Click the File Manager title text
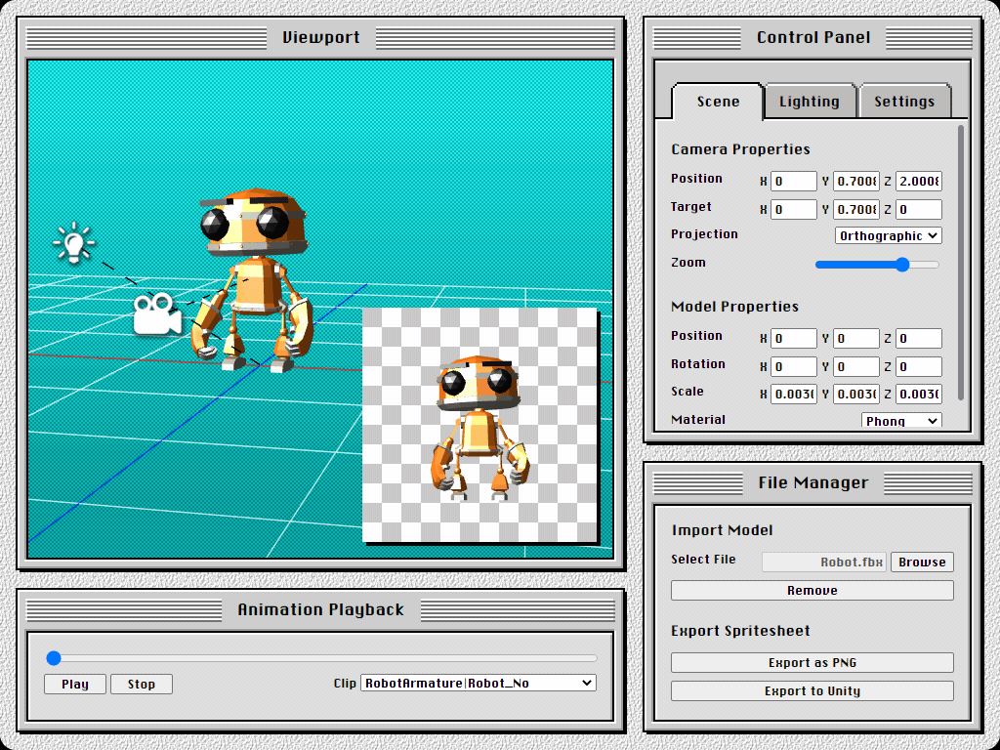 pyautogui.click(x=813, y=482)
